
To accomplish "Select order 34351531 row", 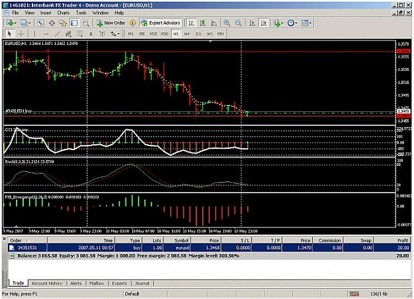I will click(209, 248).
